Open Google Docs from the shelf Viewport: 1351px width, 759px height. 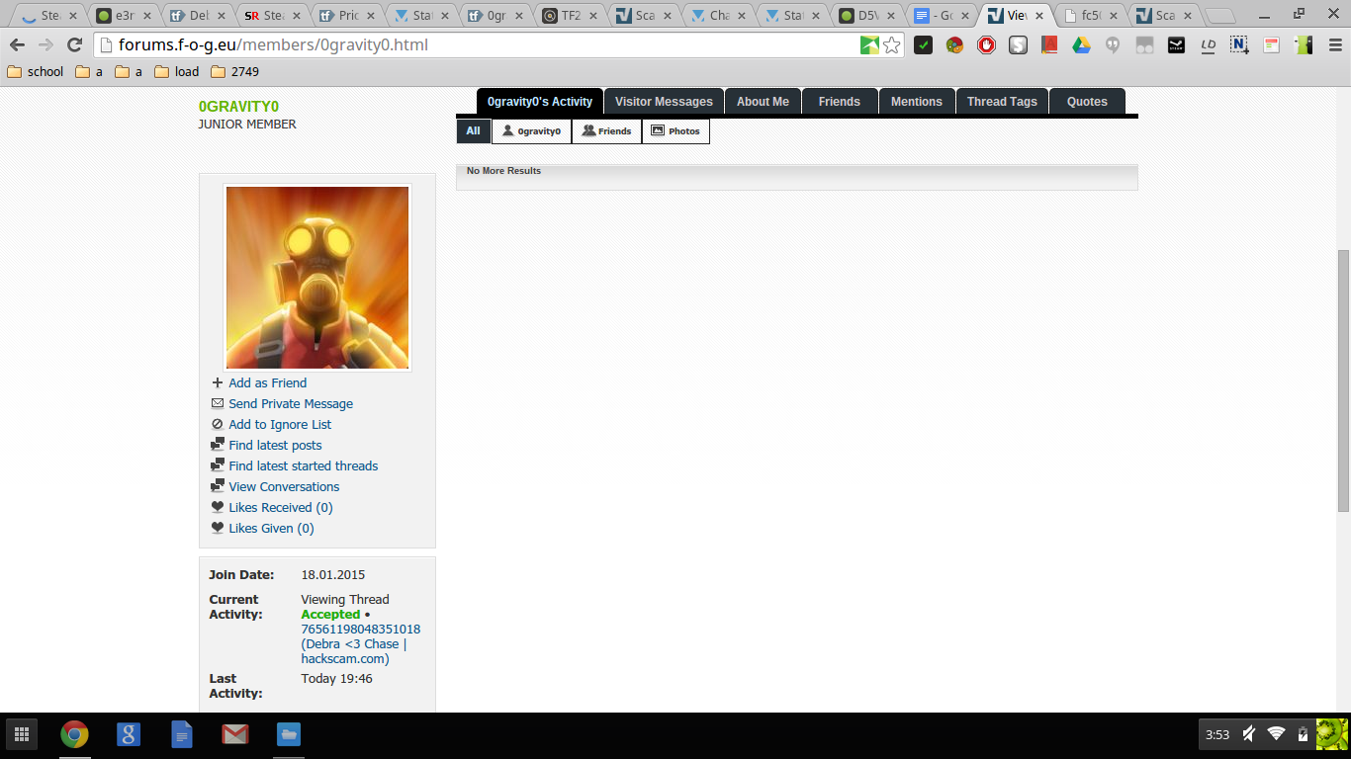pos(181,734)
